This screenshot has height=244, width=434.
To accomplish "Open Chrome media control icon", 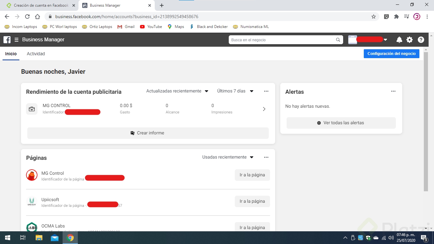I will [x=406, y=17].
